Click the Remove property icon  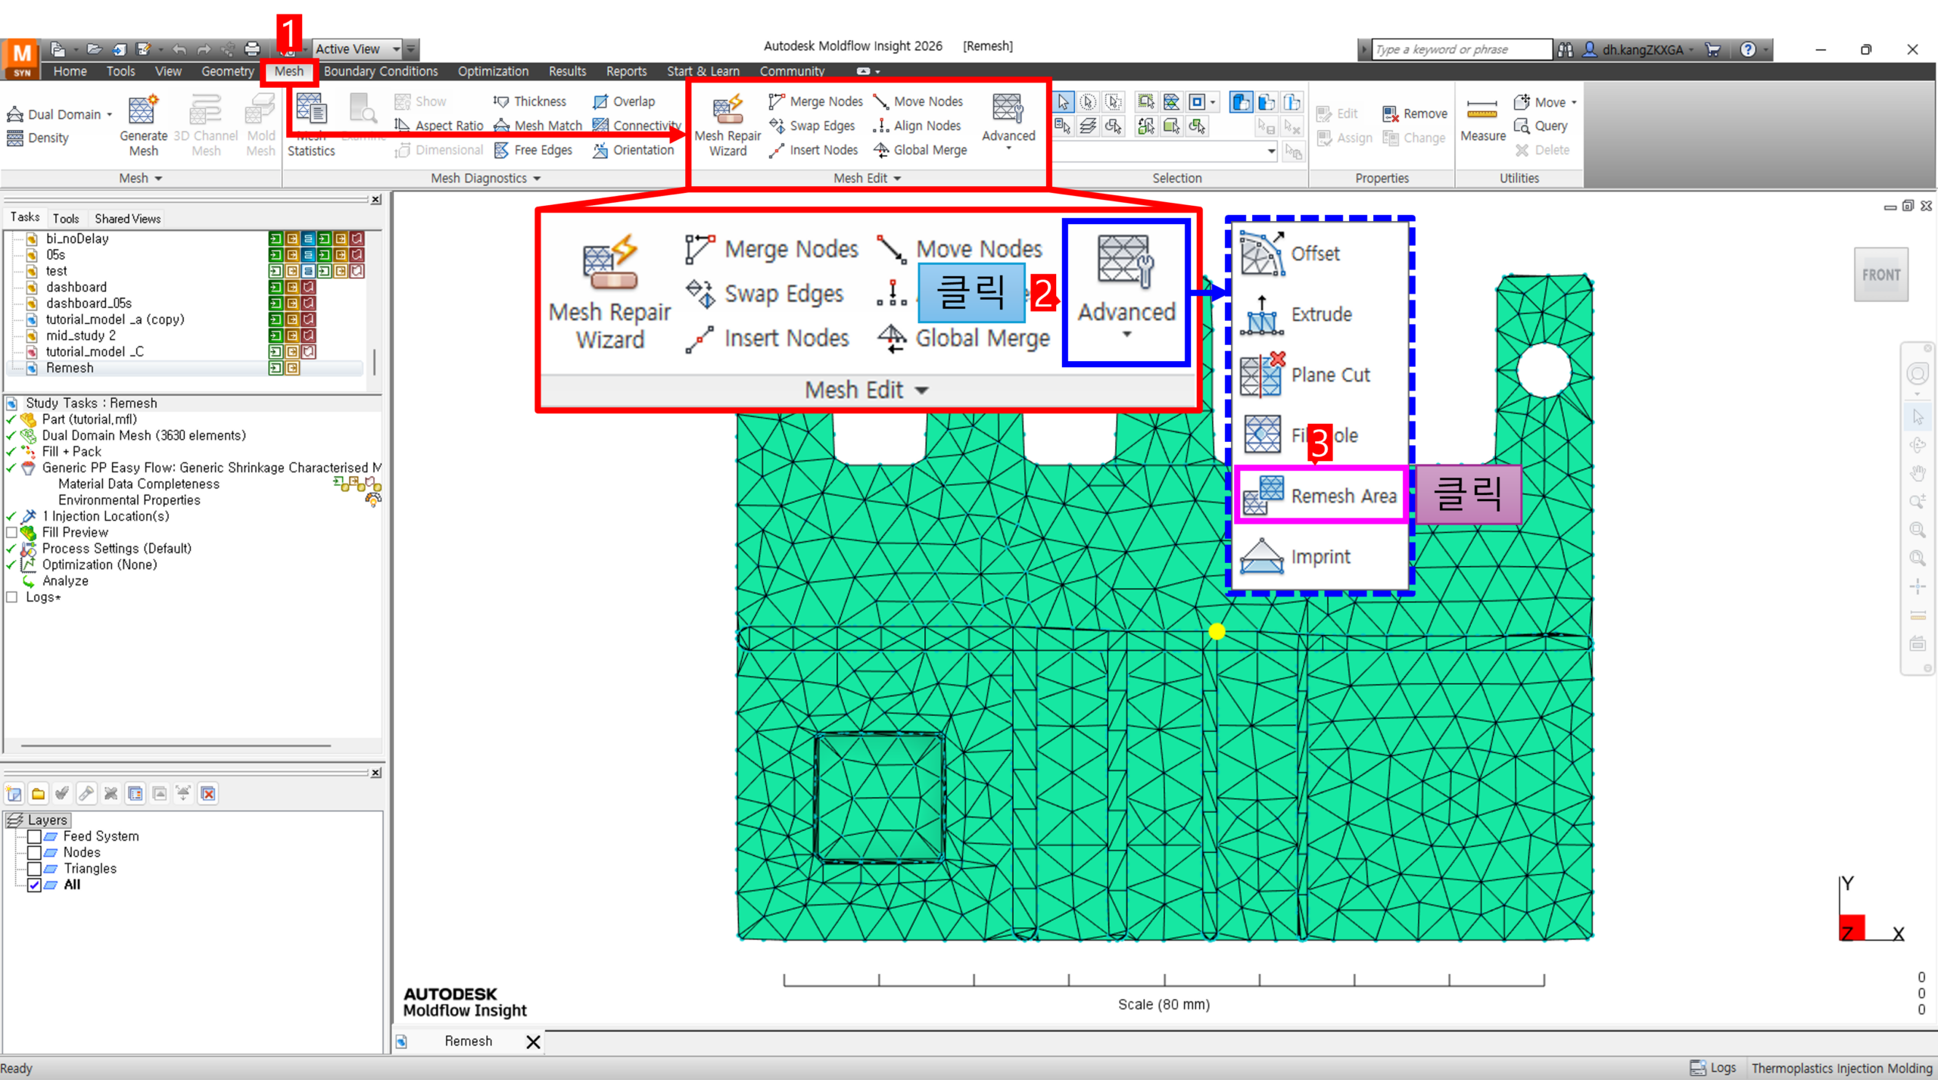point(1414,114)
